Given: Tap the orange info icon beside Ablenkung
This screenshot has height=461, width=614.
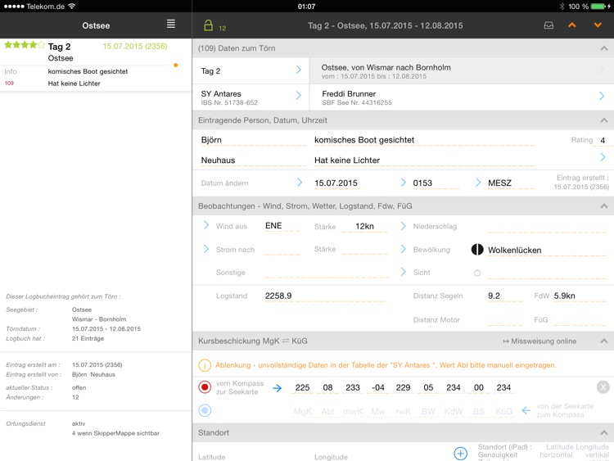Looking at the screenshot, I should click(205, 365).
